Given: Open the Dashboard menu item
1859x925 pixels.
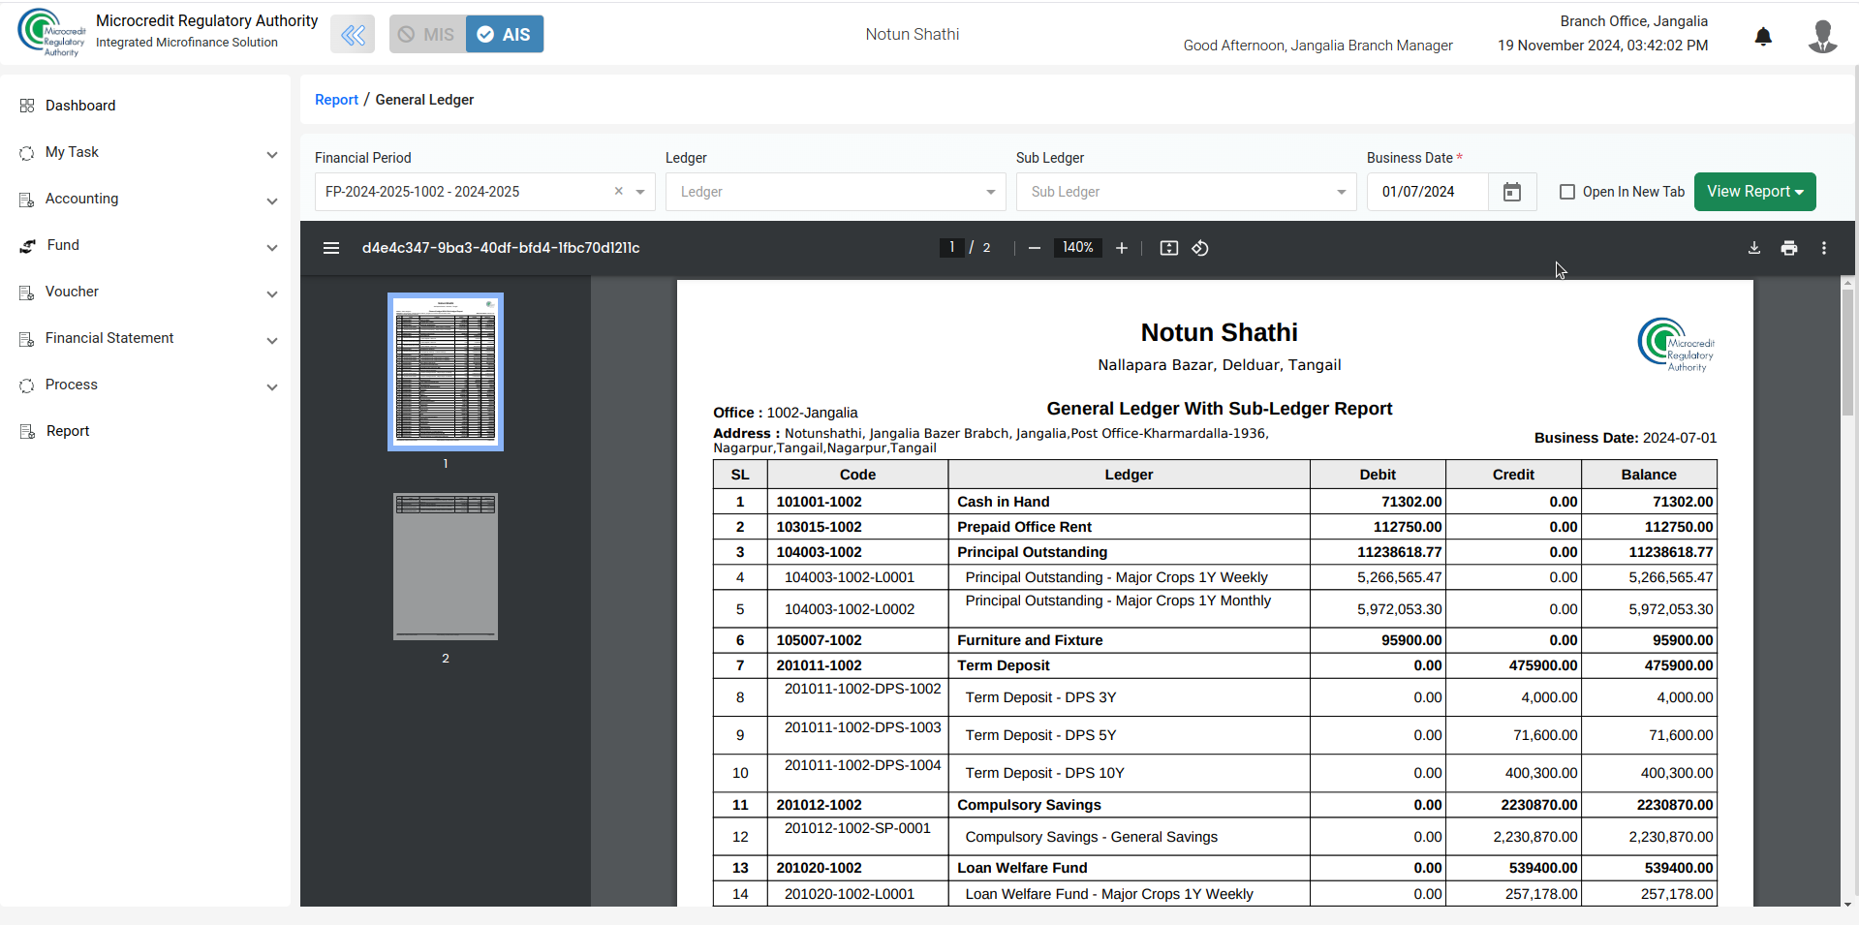Looking at the screenshot, I should click(80, 106).
